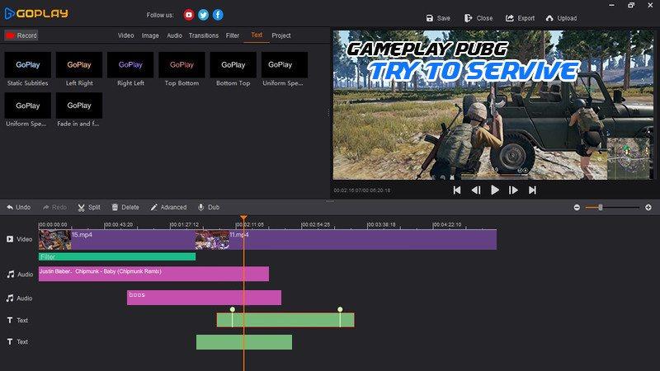Image resolution: width=660 pixels, height=371 pixels.
Task: Step back one frame
Action: [x=476, y=190]
